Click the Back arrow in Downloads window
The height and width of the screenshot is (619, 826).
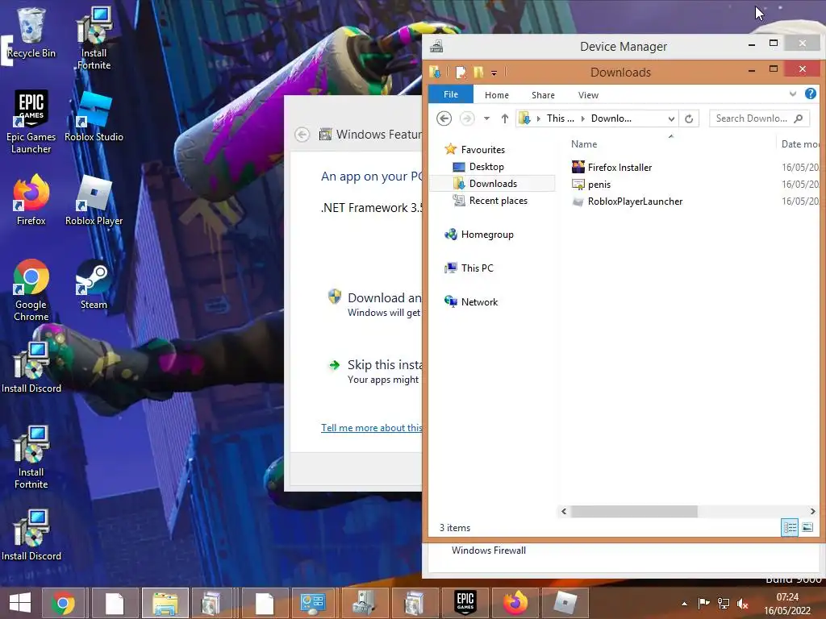[444, 118]
